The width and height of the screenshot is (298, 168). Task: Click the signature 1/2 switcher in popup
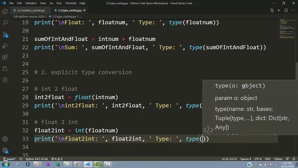pos(208,130)
